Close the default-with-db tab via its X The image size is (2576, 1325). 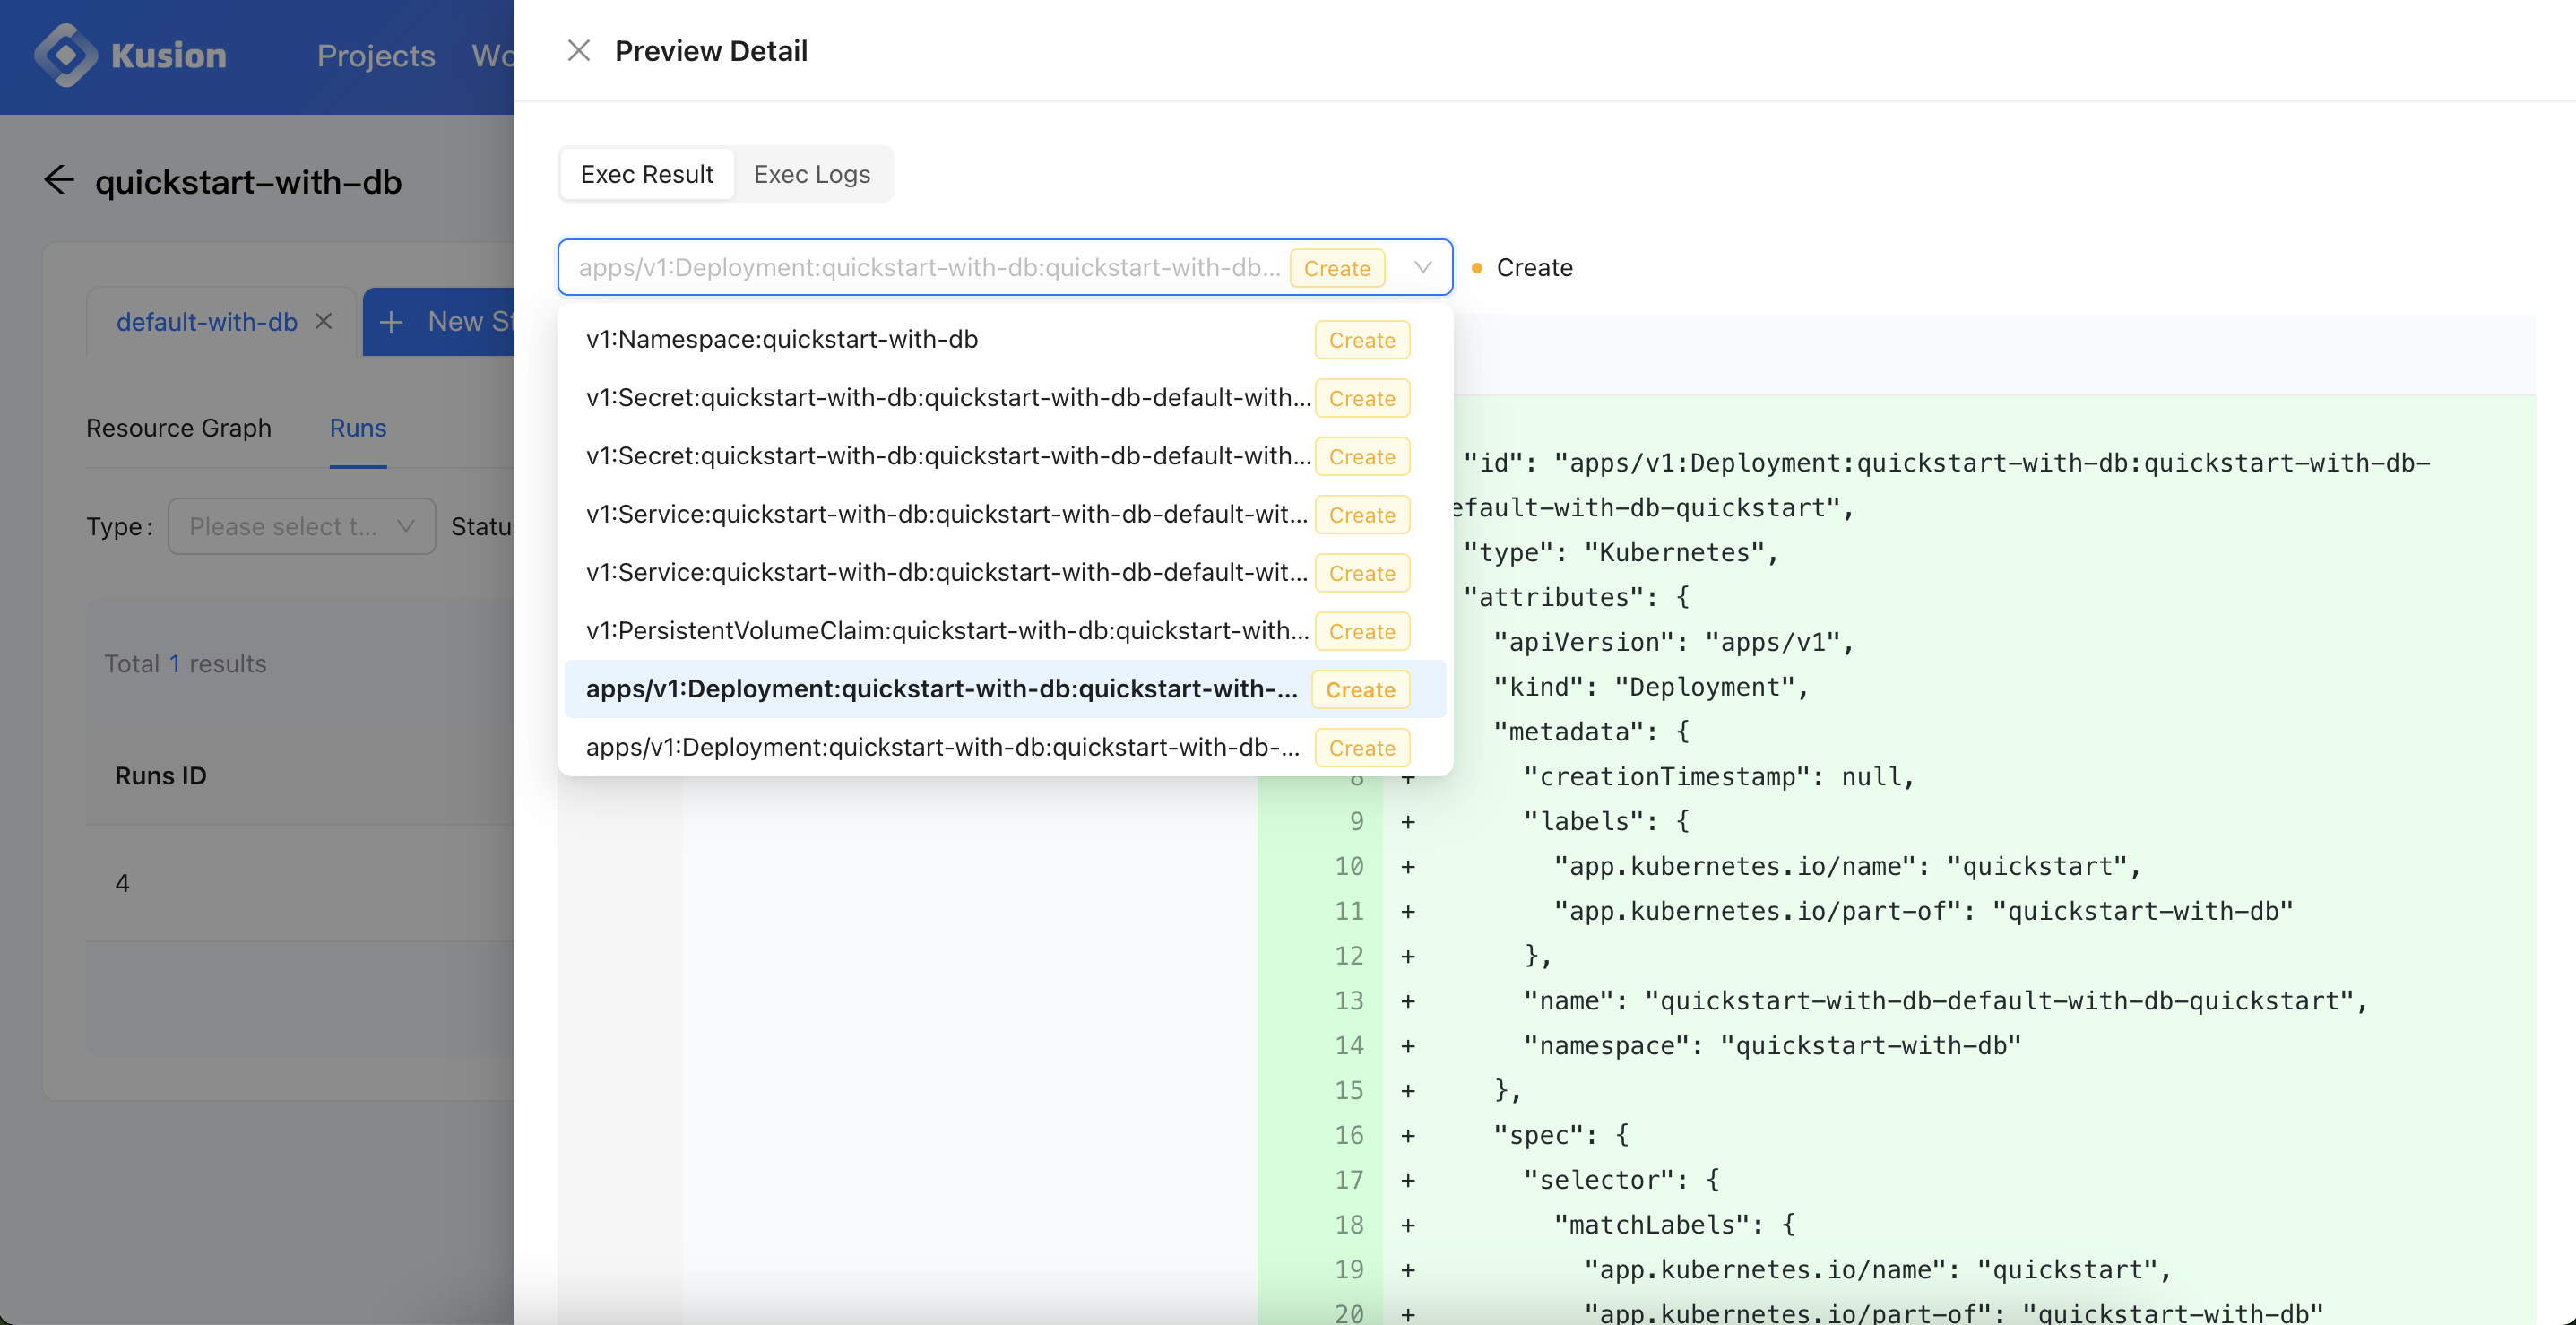click(323, 321)
